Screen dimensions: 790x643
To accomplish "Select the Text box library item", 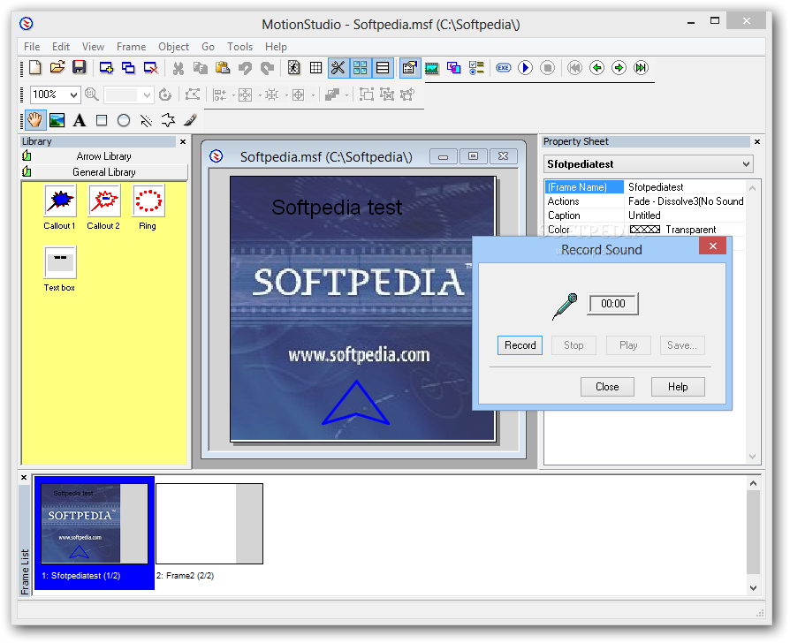I will click(59, 269).
